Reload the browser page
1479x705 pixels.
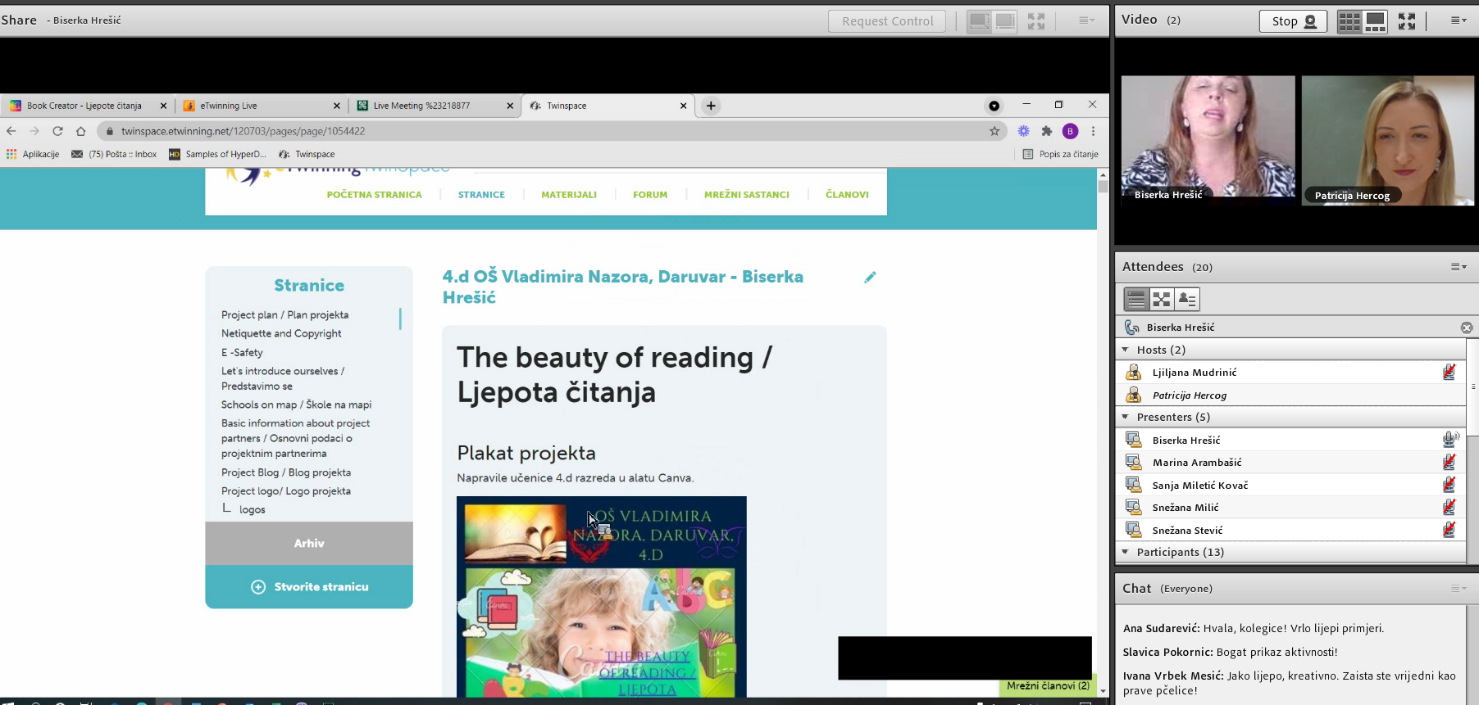pyautogui.click(x=57, y=131)
